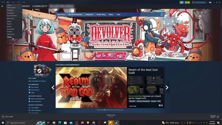This screenshot has width=222, height=125.
Task: Launch Chrome from the taskbar
Action: [94, 123]
